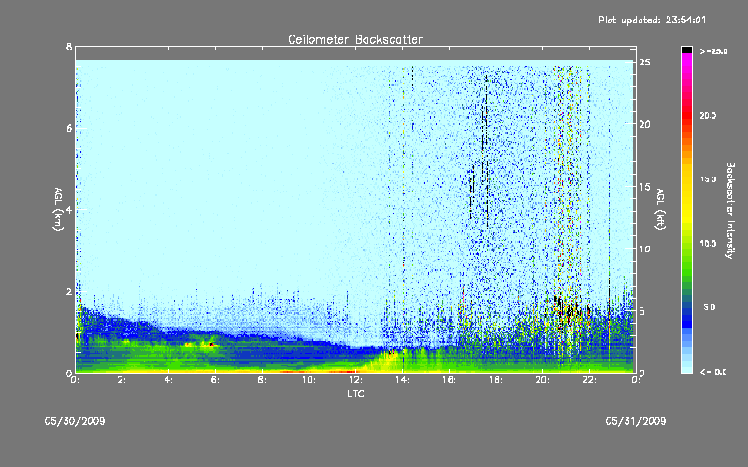Select the 0 label on the kft axis

pyautogui.click(x=642, y=373)
